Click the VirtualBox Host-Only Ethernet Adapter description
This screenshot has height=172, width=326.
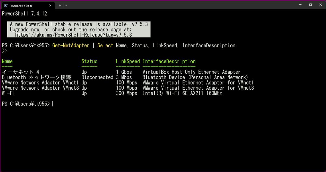tap(191, 72)
